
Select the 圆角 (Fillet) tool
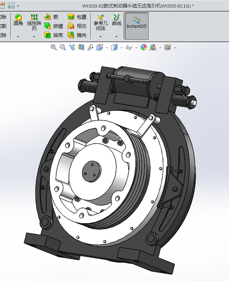coord(18,20)
